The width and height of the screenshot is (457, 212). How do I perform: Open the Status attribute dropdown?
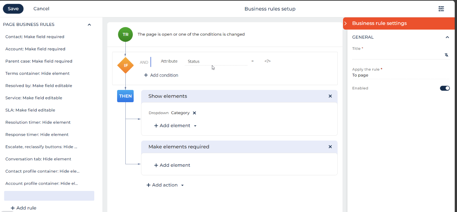(216, 61)
